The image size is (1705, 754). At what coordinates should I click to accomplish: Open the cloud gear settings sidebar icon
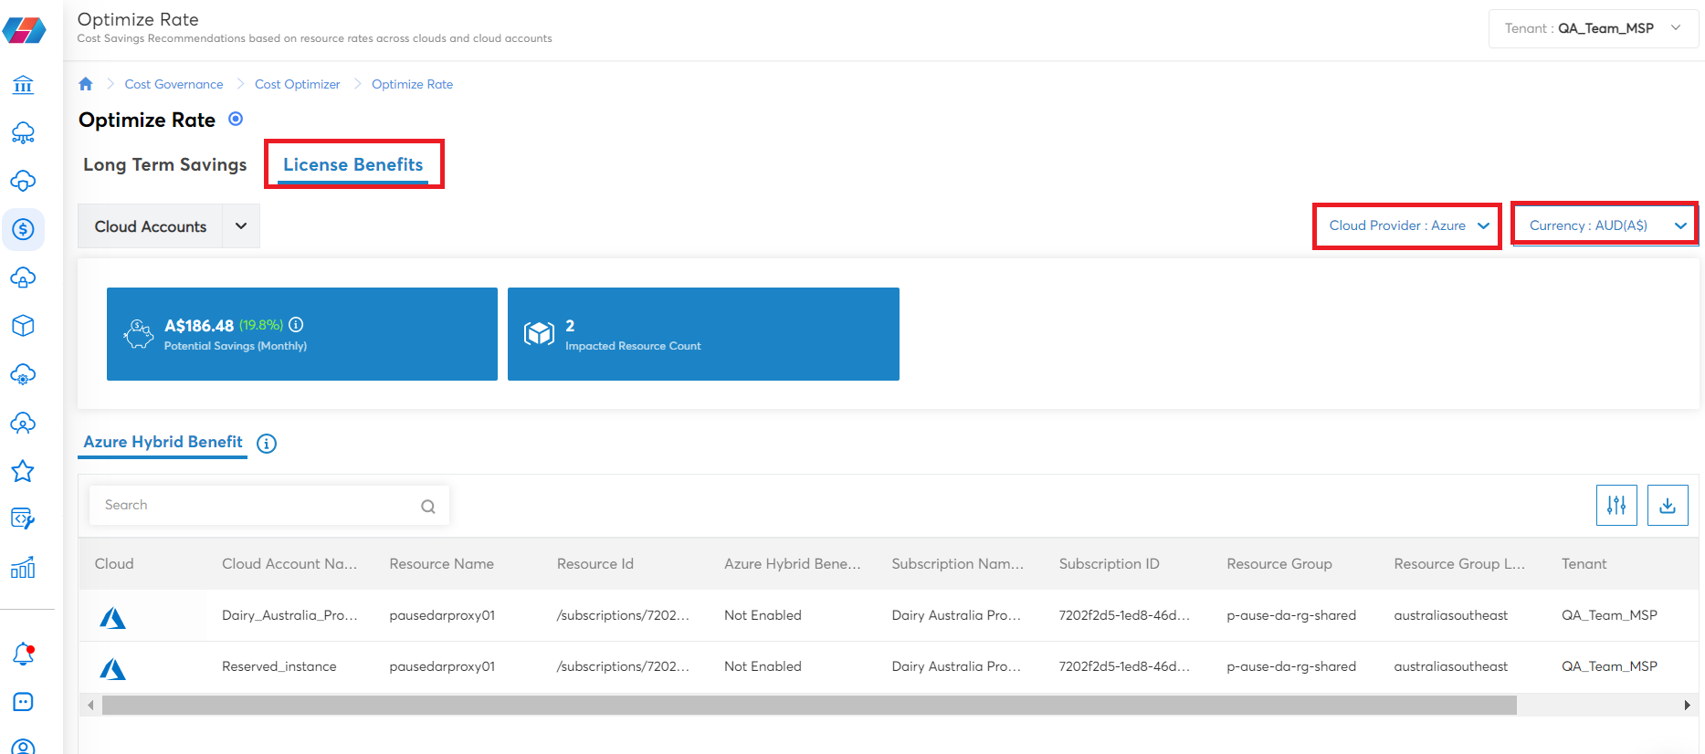point(23,374)
